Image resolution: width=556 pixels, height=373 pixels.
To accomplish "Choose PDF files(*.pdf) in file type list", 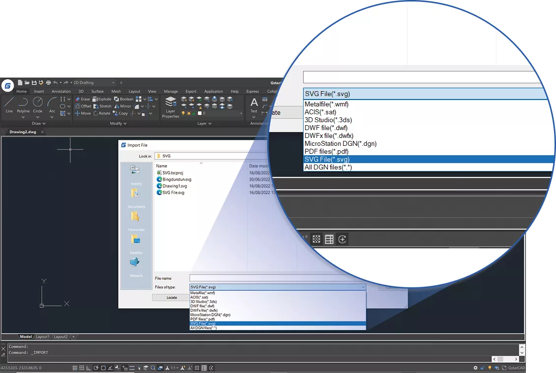I will click(x=278, y=319).
